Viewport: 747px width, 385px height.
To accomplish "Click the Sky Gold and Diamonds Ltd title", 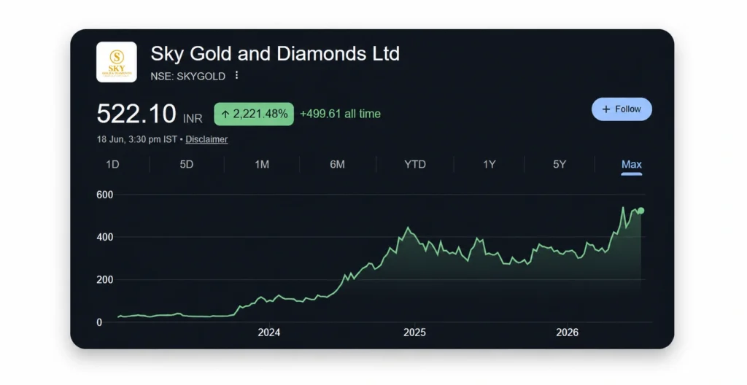I will (x=275, y=53).
